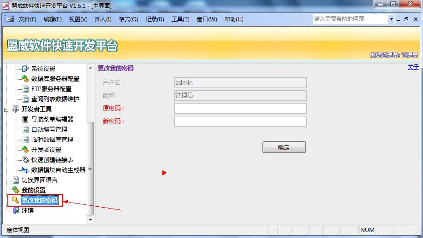The image size is (423, 238).
Task: Open the 关于 link
Action: [413, 67]
